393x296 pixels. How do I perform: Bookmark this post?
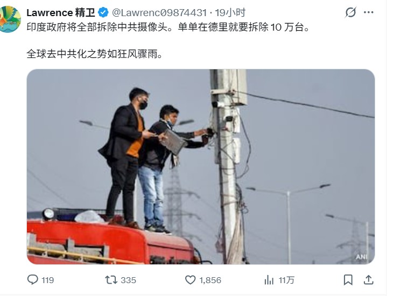pyautogui.click(x=348, y=280)
